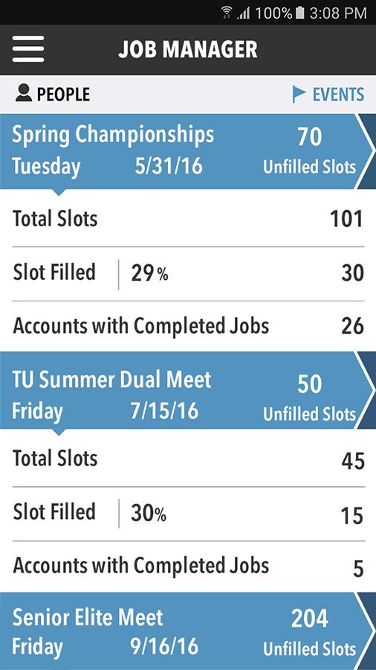Check the battery icon in status bar
376x670 pixels.
300,13
